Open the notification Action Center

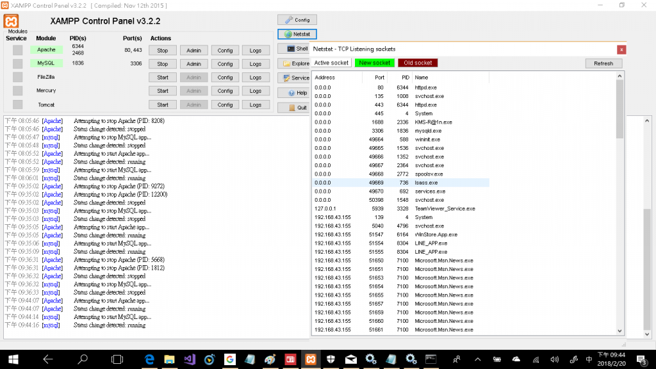[x=641, y=359]
